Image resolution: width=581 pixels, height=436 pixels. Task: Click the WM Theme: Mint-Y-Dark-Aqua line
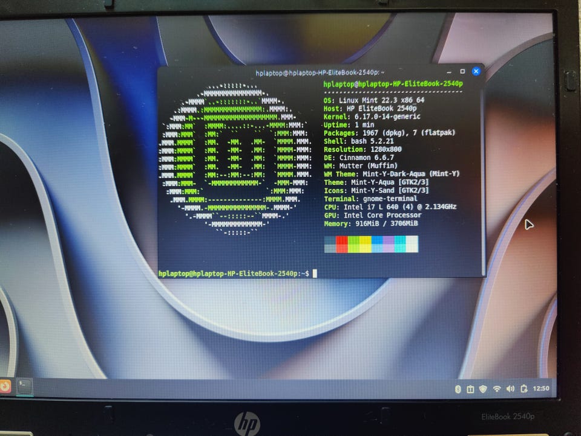[392, 174]
